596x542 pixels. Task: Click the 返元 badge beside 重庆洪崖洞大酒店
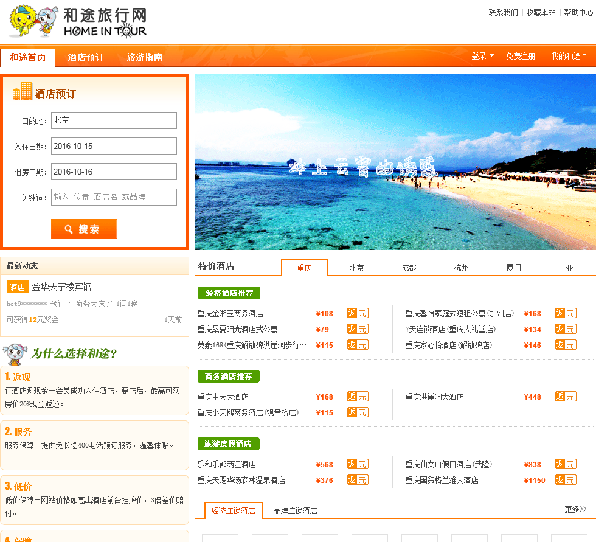[566, 397]
